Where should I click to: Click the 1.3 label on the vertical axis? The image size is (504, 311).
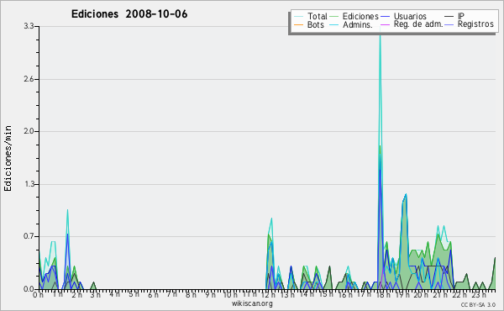pyautogui.click(x=29, y=184)
